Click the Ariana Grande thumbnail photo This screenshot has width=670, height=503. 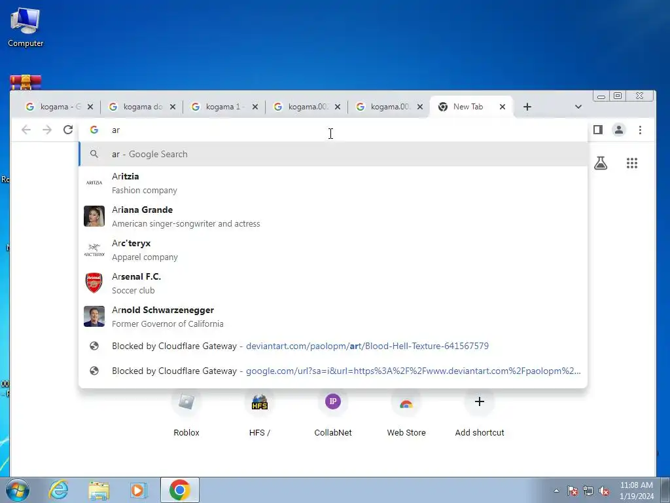point(94,216)
